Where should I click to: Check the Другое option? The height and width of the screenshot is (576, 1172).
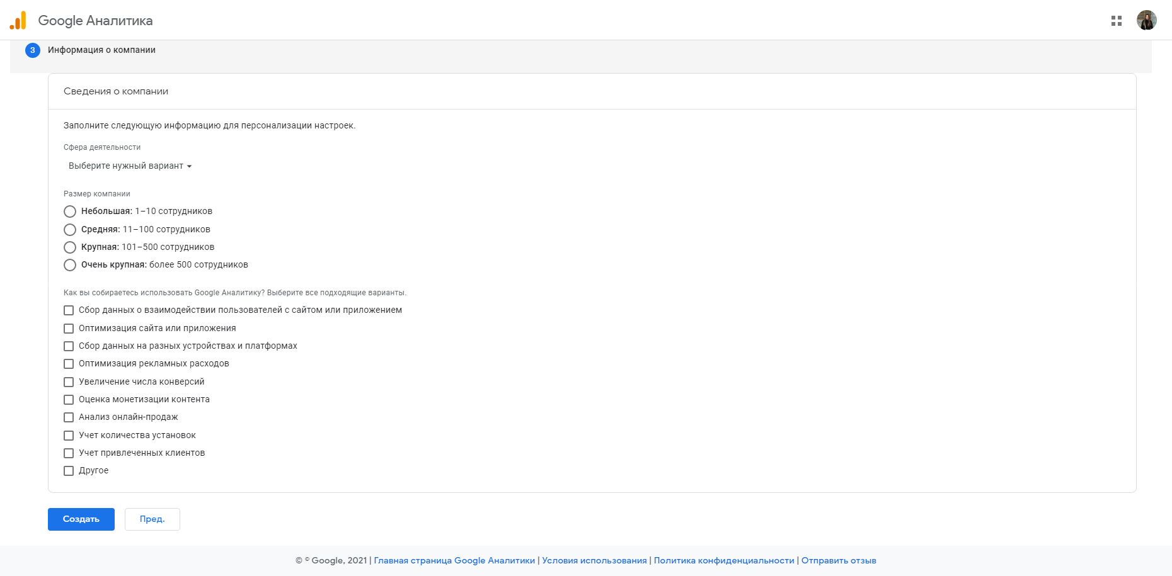(69, 471)
